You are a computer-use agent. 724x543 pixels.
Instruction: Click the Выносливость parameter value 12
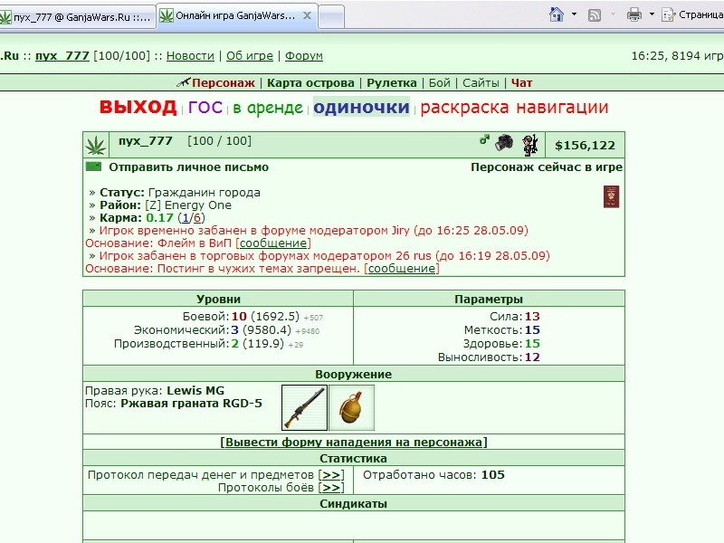pos(532,357)
